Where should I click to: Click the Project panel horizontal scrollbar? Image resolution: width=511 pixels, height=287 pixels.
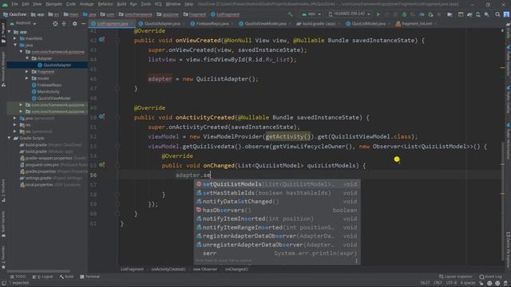point(38,271)
